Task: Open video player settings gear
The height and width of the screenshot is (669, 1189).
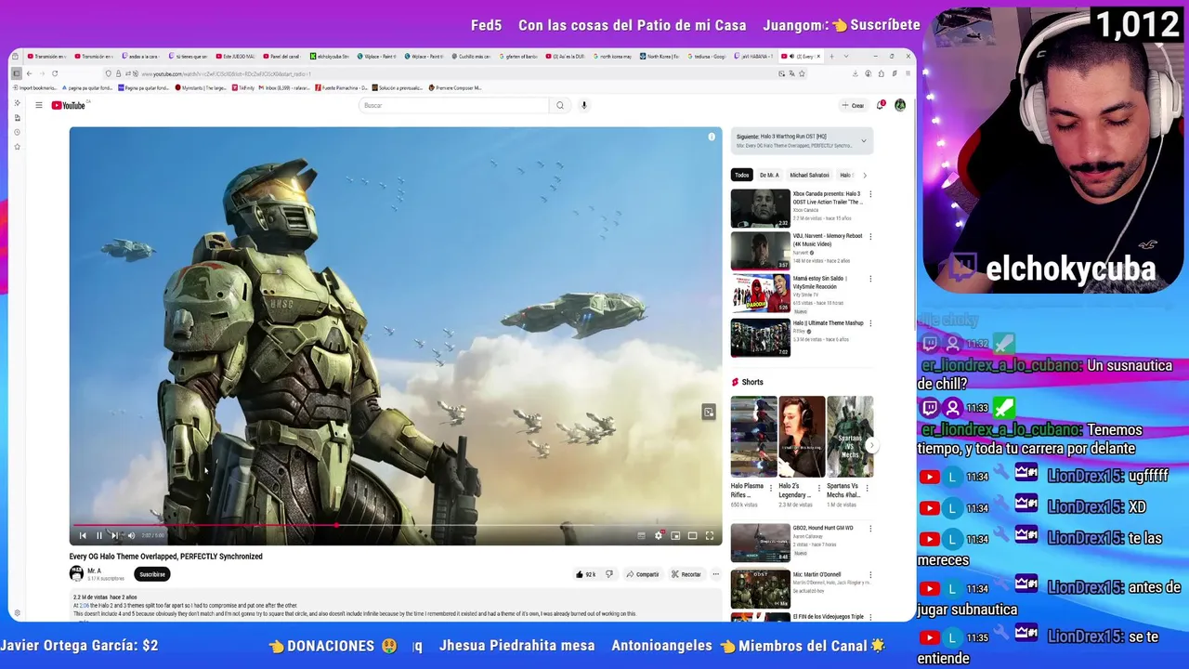Action: [x=659, y=535]
